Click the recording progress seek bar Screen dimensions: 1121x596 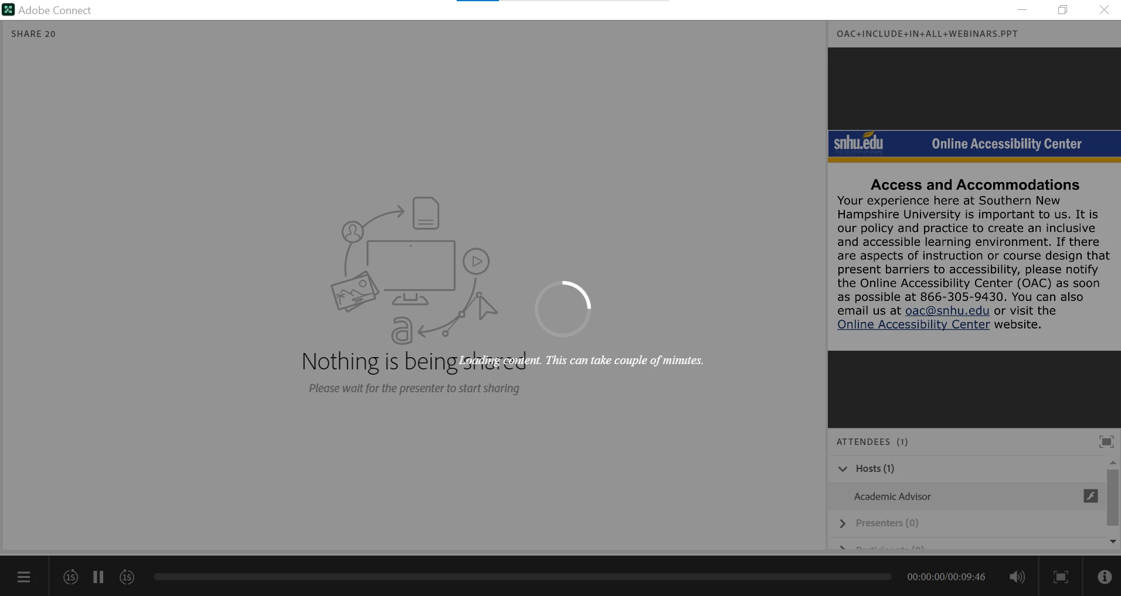[522, 577]
